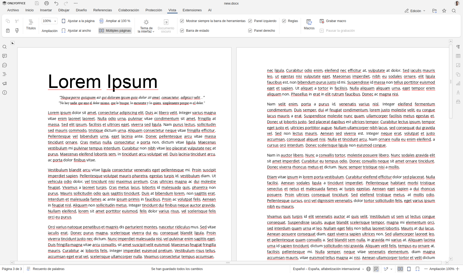Open paragraph settings in right sidebar
The height and width of the screenshot is (273, 463).
458,47
